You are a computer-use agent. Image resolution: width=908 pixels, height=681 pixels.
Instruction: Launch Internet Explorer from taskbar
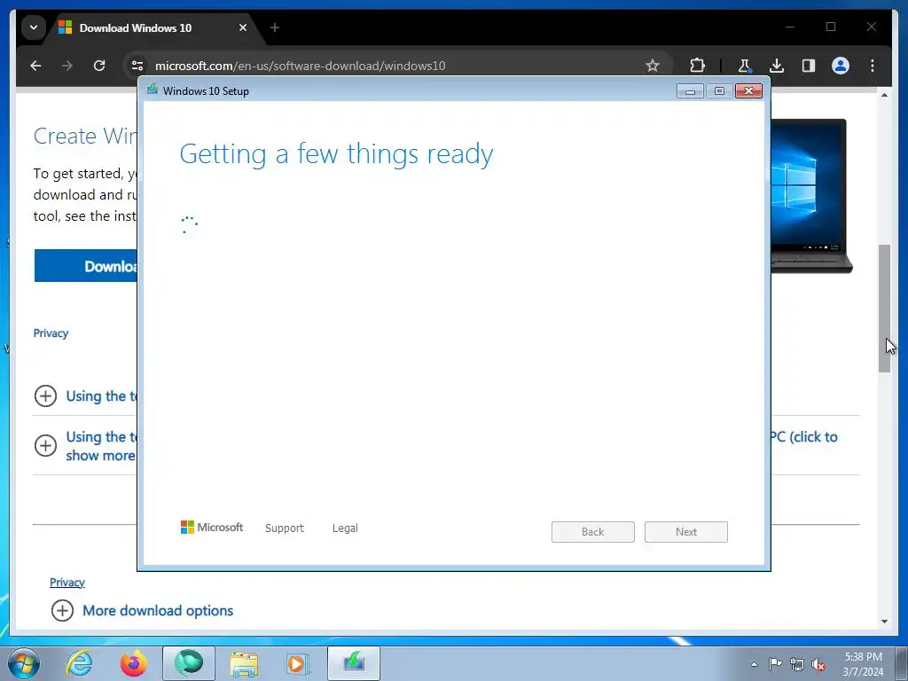[x=79, y=663]
